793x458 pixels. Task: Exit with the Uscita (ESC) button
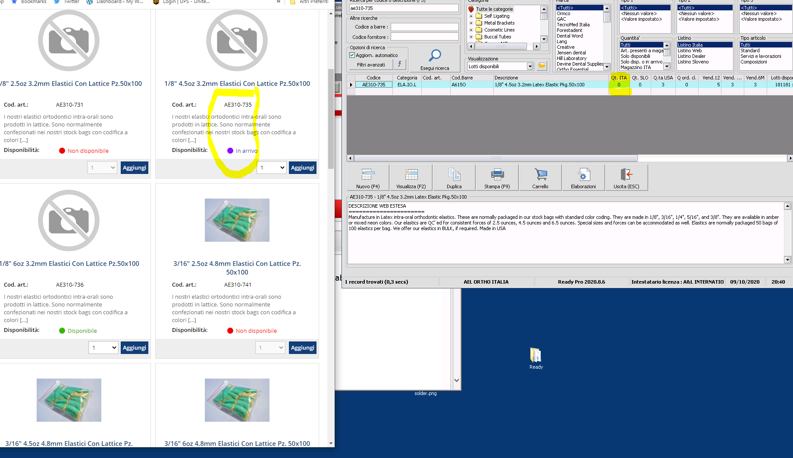point(627,177)
